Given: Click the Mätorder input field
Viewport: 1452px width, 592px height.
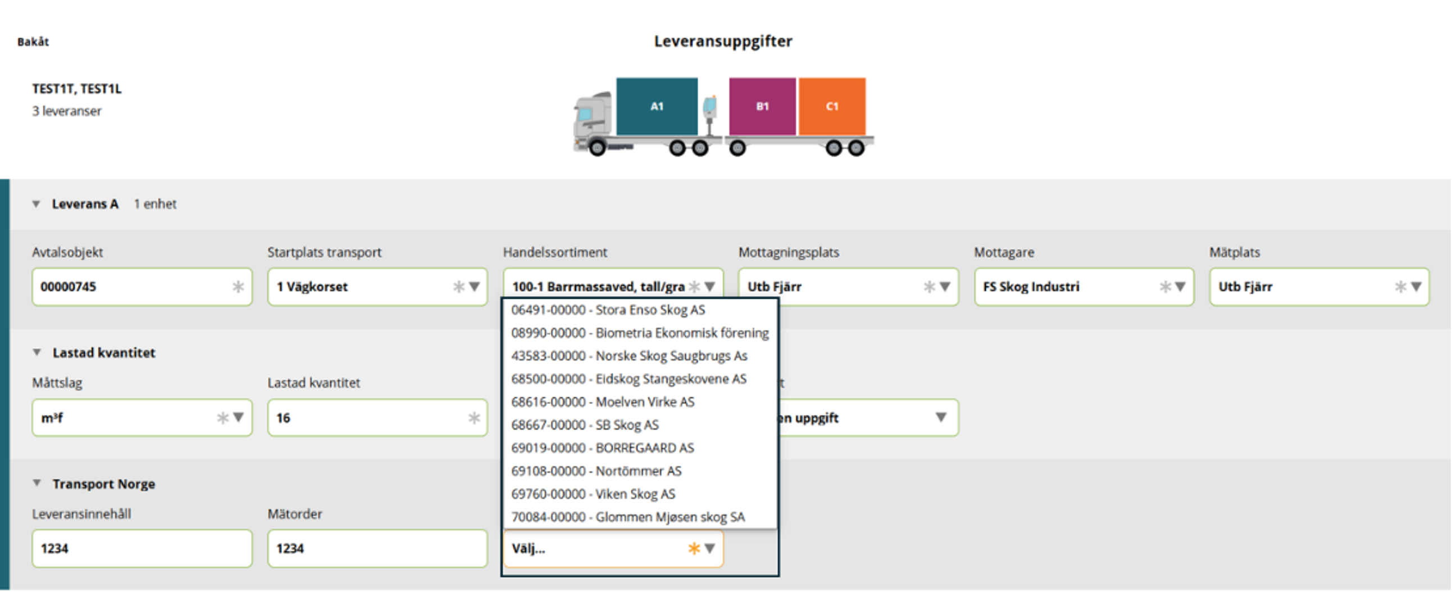Looking at the screenshot, I should (377, 548).
